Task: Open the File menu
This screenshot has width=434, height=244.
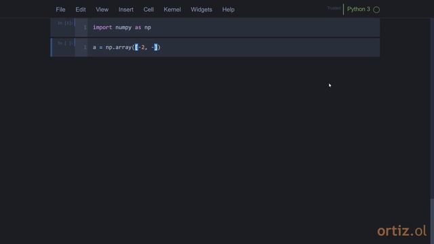Action: (x=60, y=9)
